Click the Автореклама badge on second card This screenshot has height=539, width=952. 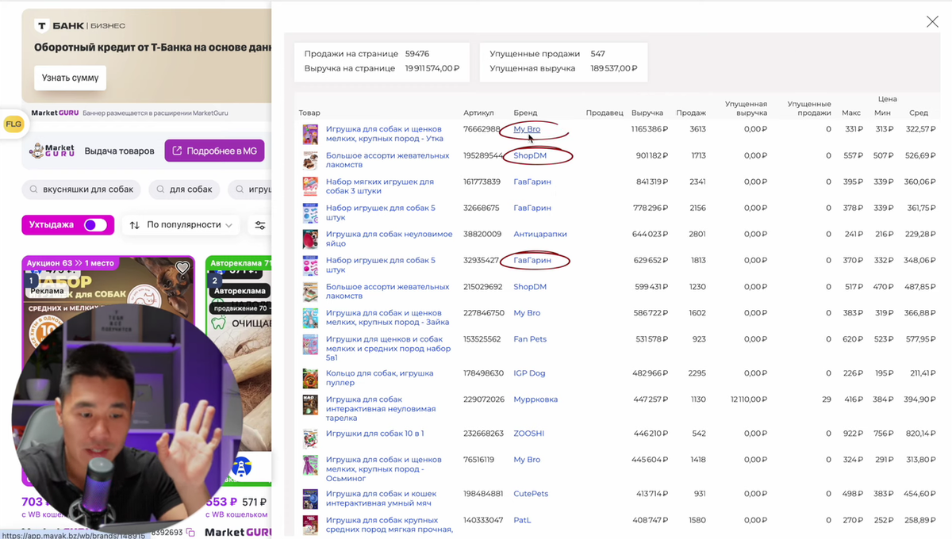click(238, 291)
